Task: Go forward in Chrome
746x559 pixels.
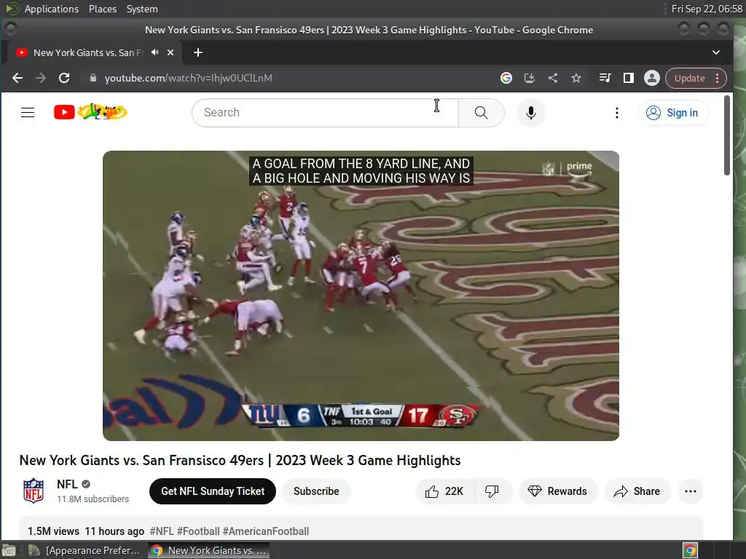Action: pyautogui.click(x=41, y=78)
